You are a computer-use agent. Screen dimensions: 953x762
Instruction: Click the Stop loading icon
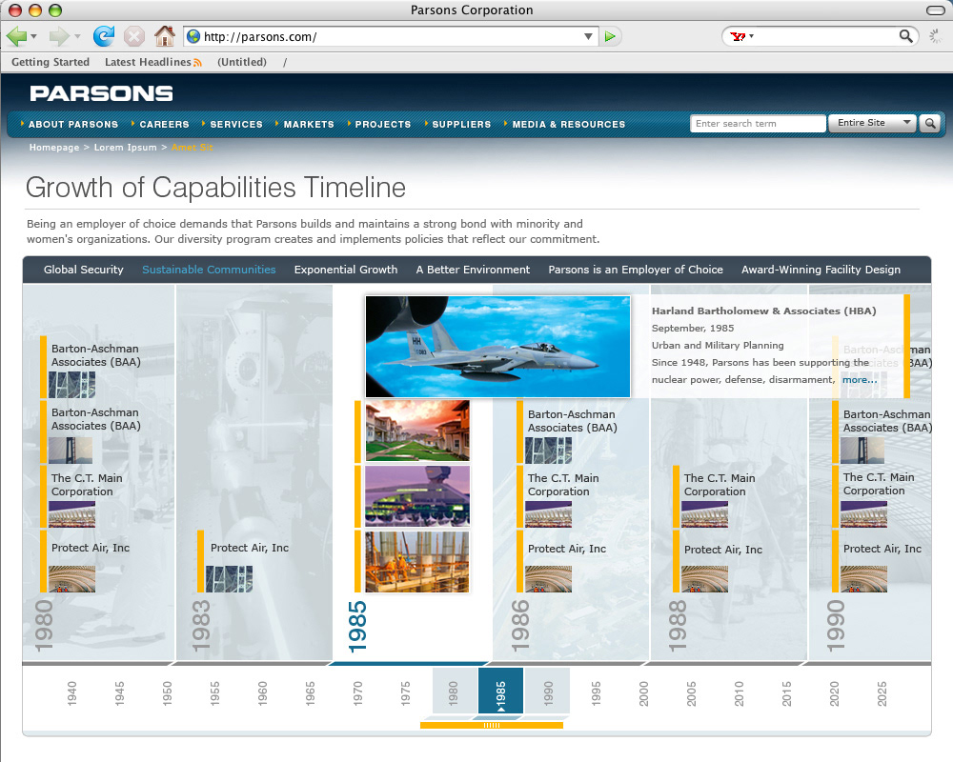coord(134,36)
